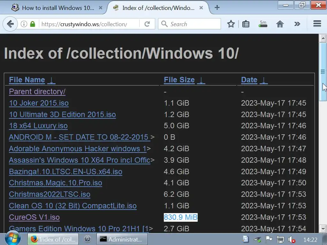Close the 'Index of /collection' tab
Viewport: 327px width, 245px height.
pyautogui.click(x=201, y=8)
